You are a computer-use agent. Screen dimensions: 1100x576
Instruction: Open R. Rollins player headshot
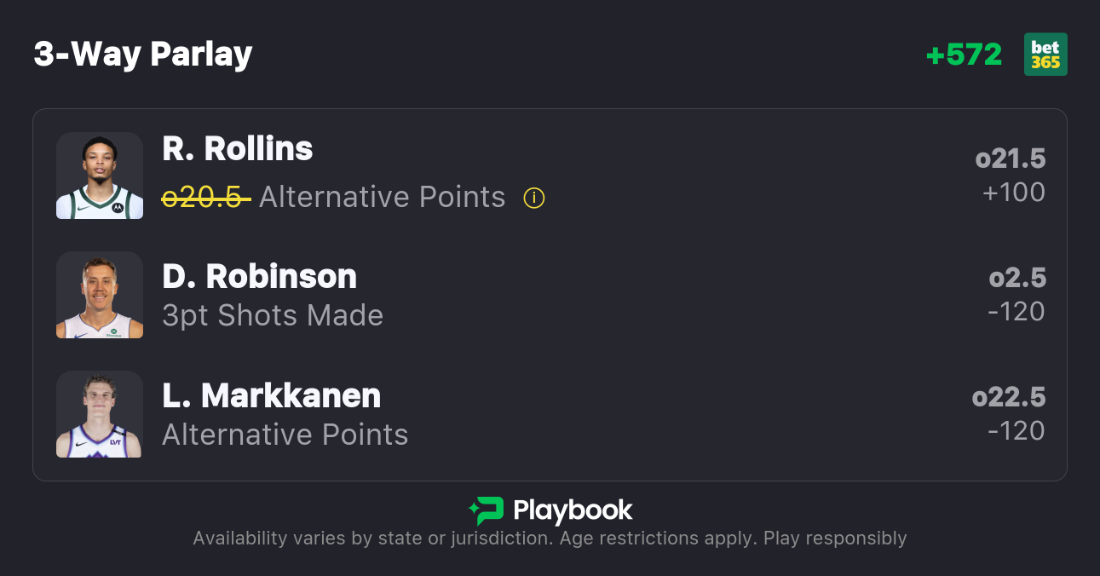(x=100, y=176)
